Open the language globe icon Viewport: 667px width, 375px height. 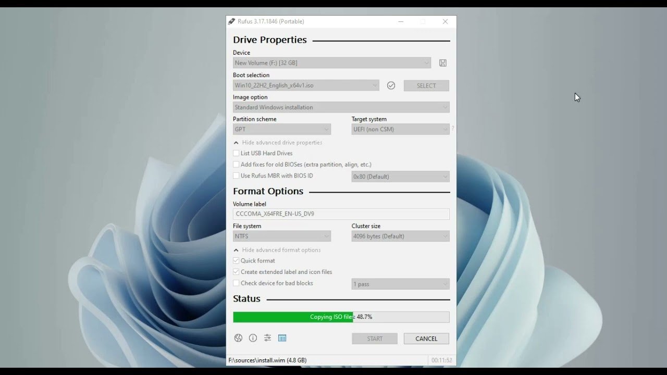pos(238,338)
